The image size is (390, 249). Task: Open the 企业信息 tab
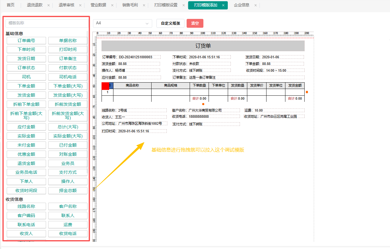pos(242,5)
